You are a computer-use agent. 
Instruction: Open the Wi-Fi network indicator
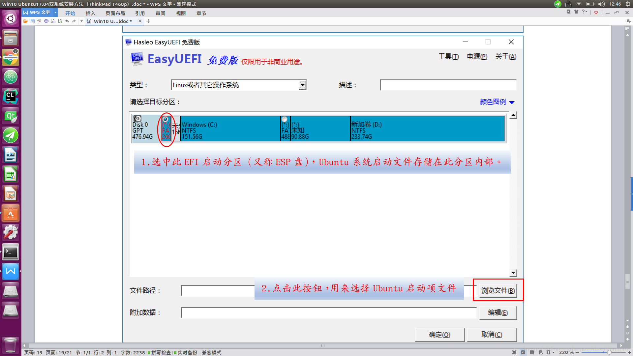[x=579, y=4]
